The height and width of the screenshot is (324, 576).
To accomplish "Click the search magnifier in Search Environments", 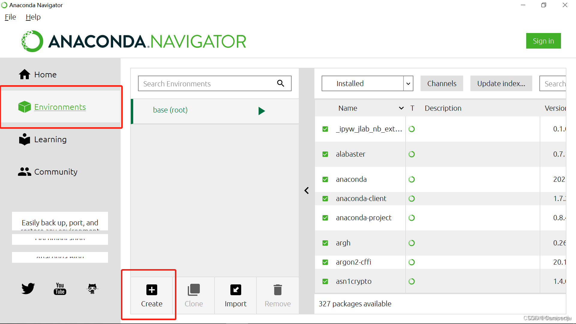I will [280, 83].
